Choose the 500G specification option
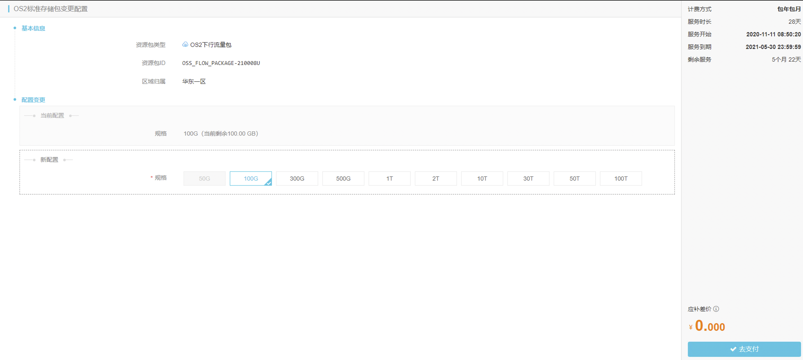Screen dimensions: 803x360 [343, 179]
